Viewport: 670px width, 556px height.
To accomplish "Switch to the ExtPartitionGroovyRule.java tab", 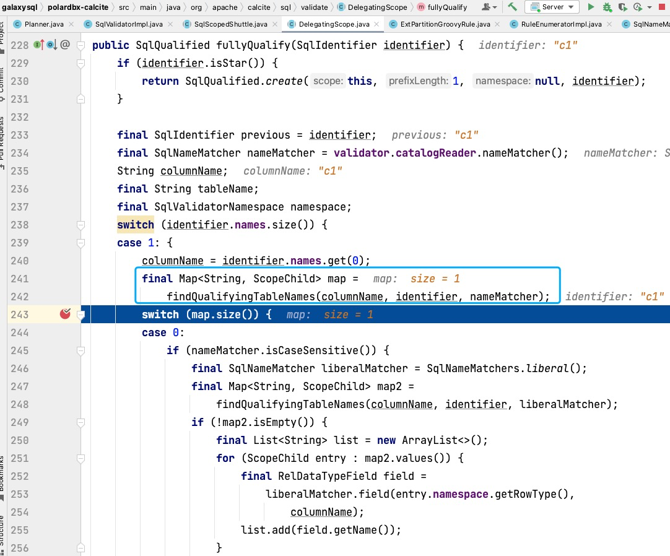I will [445, 24].
